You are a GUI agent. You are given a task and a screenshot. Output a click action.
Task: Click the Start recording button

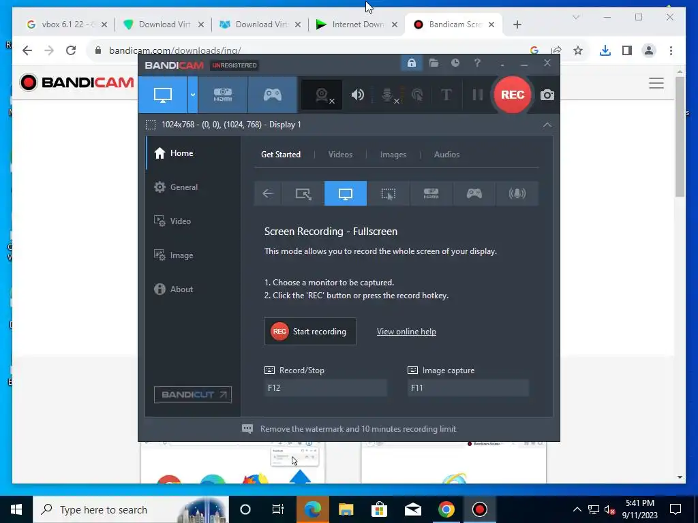pyautogui.click(x=310, y=332)
